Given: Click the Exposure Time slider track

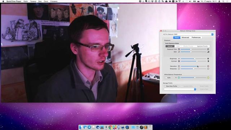Looking at the screenshot, I should coord(193,49).
